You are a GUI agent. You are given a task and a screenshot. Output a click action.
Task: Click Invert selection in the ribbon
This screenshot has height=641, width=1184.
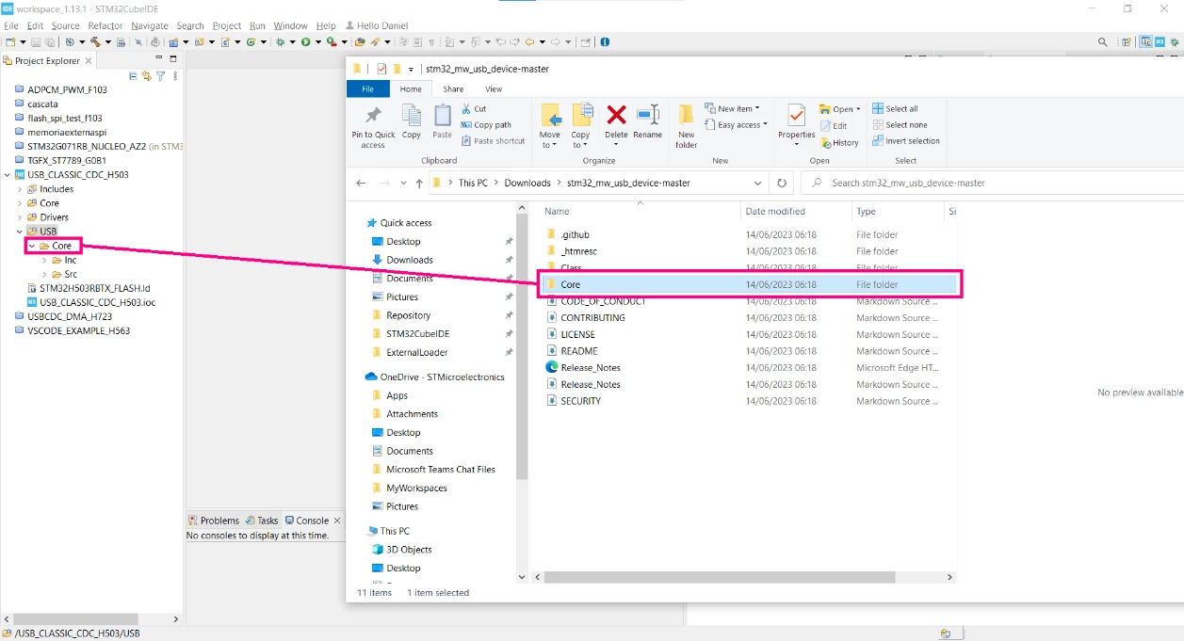[x=906, y=141]
